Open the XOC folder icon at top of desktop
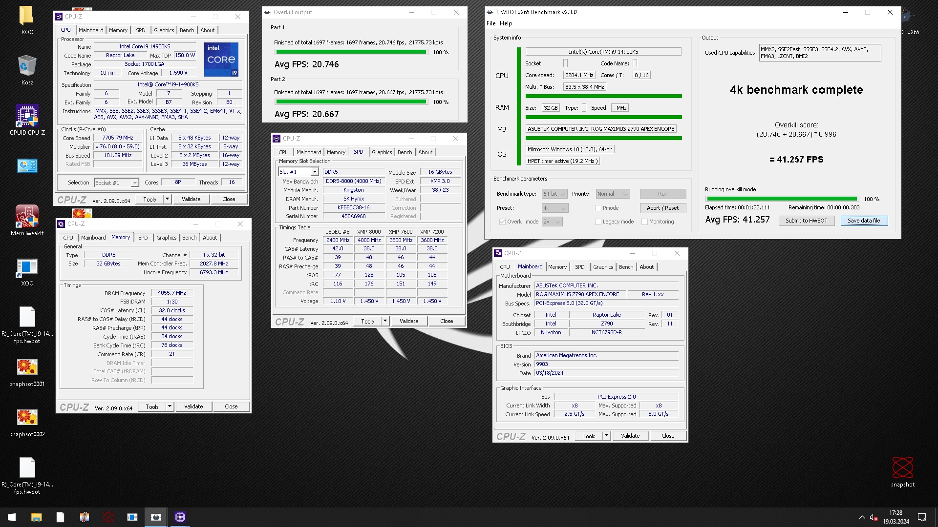Viewport: 938px width, 527px height. (x=26, y=16)
